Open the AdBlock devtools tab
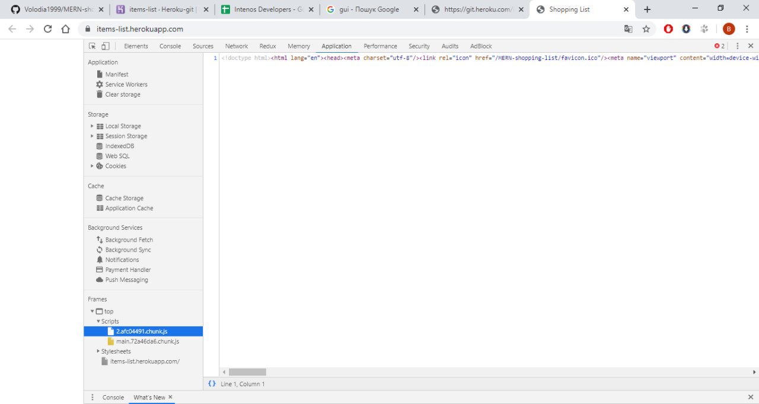Screen dimensions: 759x404 [x=481, y=46]
